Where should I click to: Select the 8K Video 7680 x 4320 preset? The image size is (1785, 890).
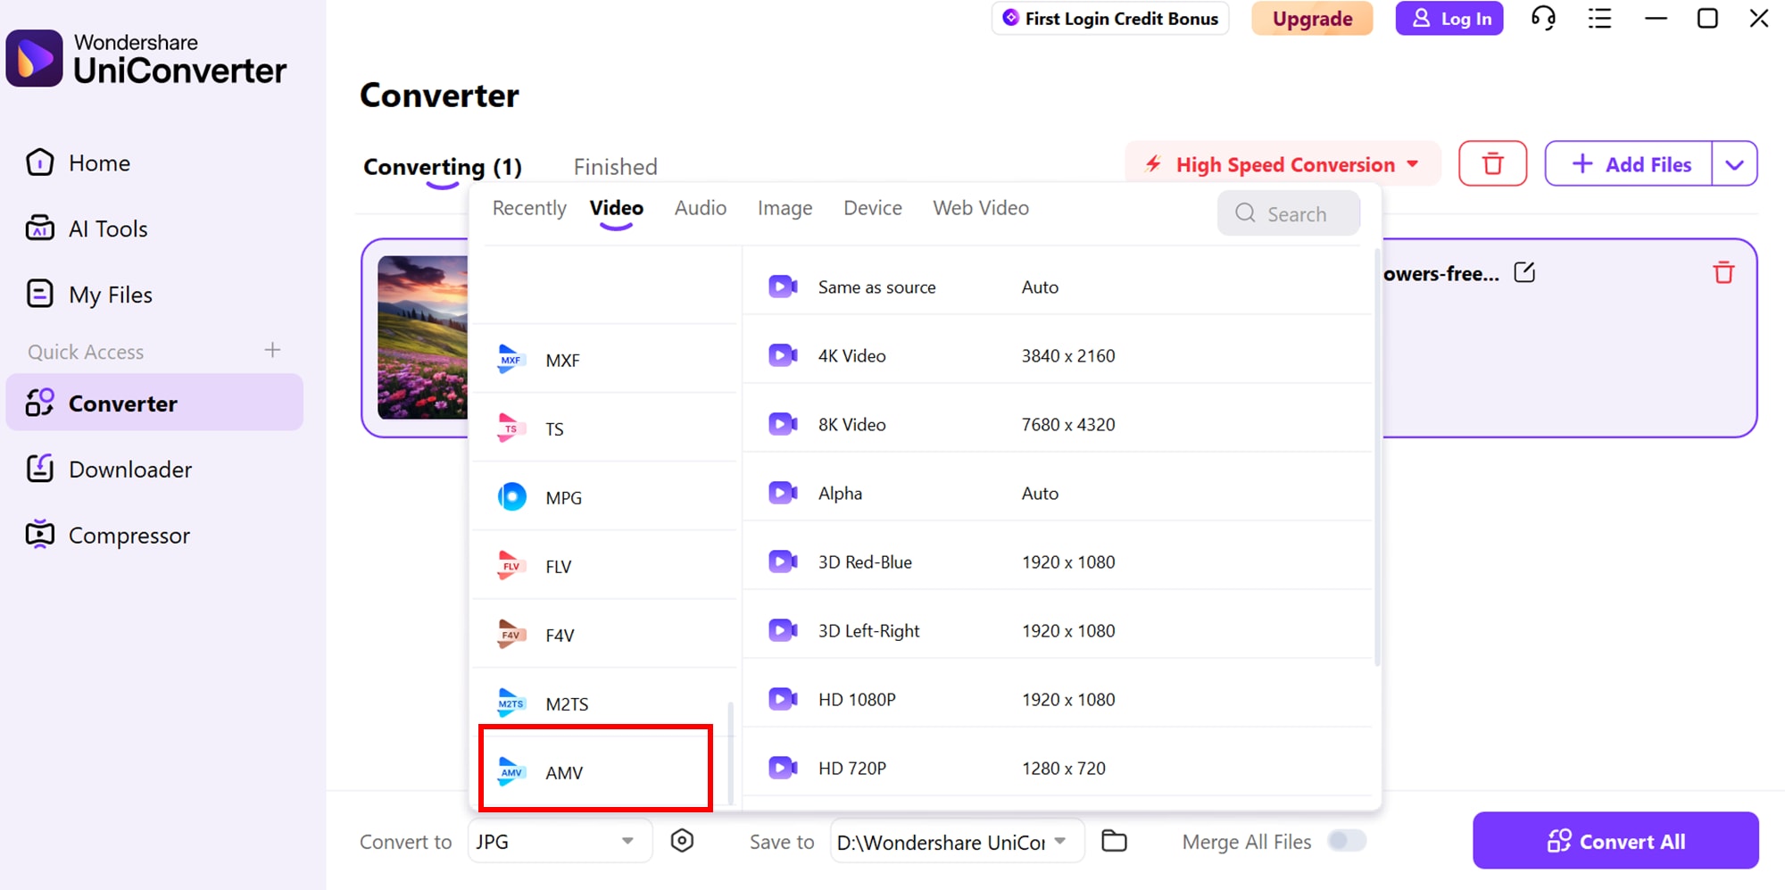pos(1058,424)
